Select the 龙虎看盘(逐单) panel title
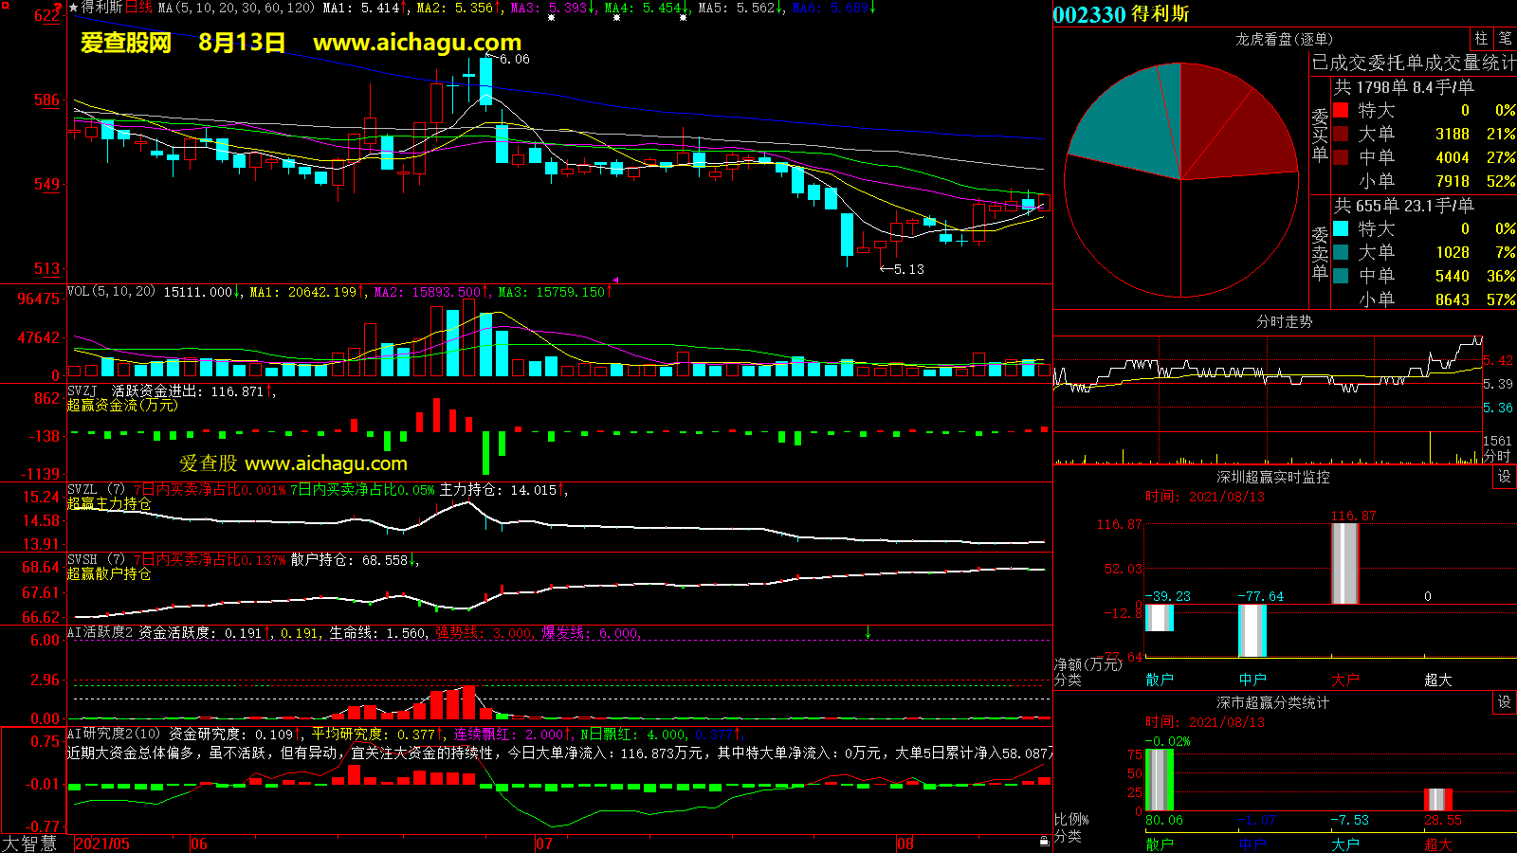 [x=1284, y=39]
